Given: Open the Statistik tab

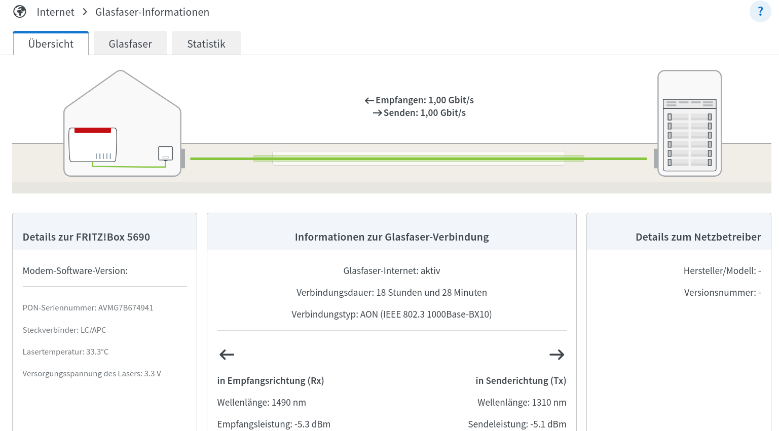Looking at the screenshot, I should 206,44.
